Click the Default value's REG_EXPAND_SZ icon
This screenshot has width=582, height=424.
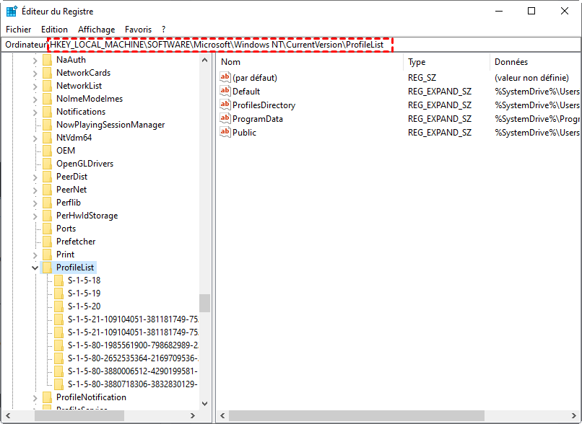[x=225, y=92]
